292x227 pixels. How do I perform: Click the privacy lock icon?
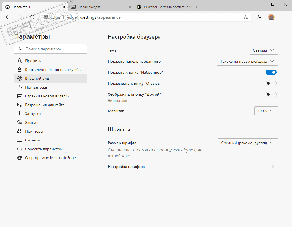19,70
